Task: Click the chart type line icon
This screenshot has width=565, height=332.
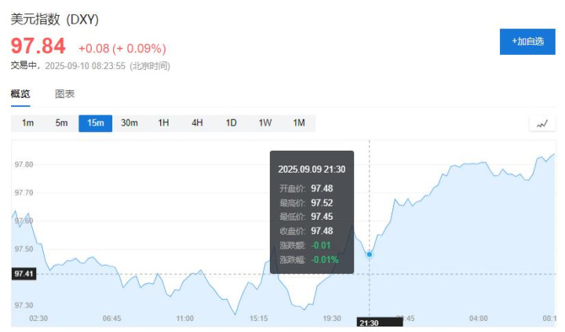Action: tap(542, 123)
